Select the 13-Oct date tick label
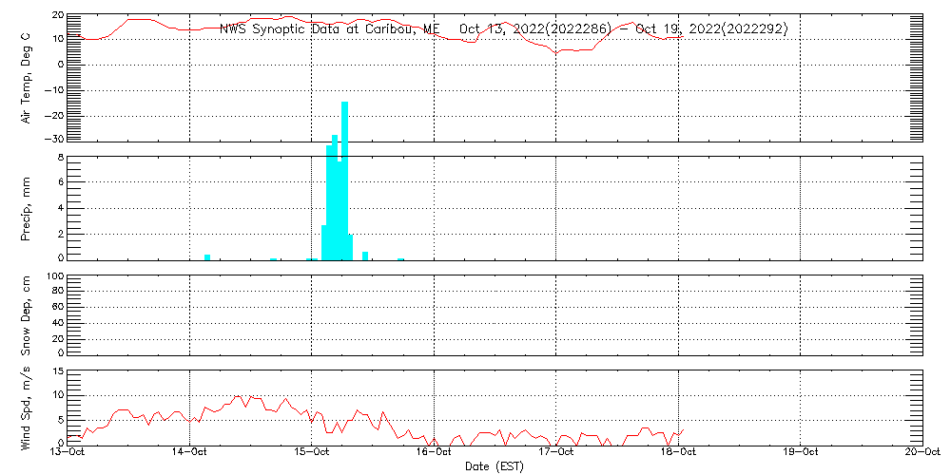Screen dimensions: 951x475 pos(68,453)
